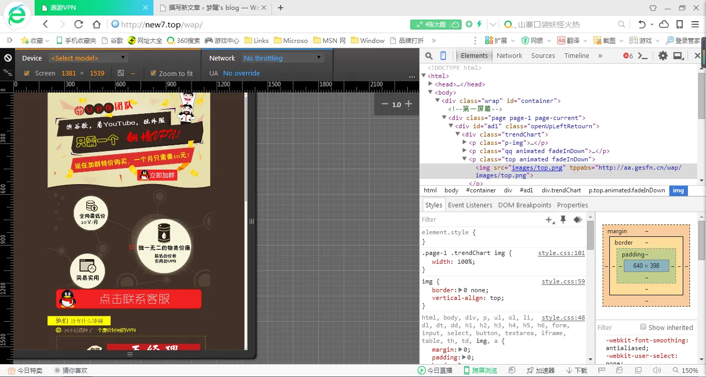This screenshot has width=706, height=377.
Task: Go to the browser home page
Action: 96,24
